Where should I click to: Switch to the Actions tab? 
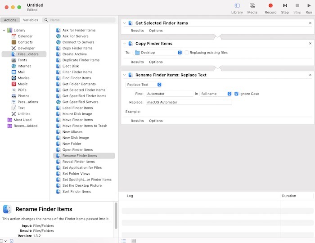tap(10, 20)
